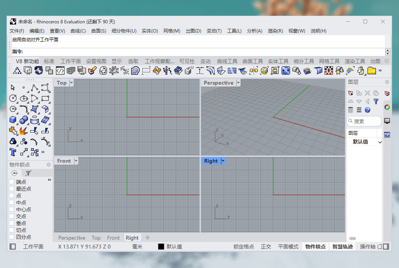Click 平面模式 in the status bar
This screenshot has height=268, width=399.
click(x=288, y=247)
